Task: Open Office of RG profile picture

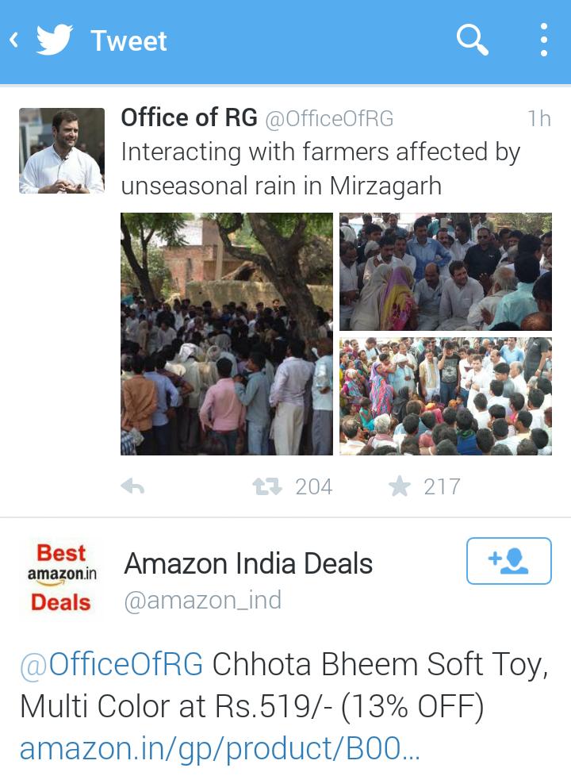Action: click(x=62, y=151)
